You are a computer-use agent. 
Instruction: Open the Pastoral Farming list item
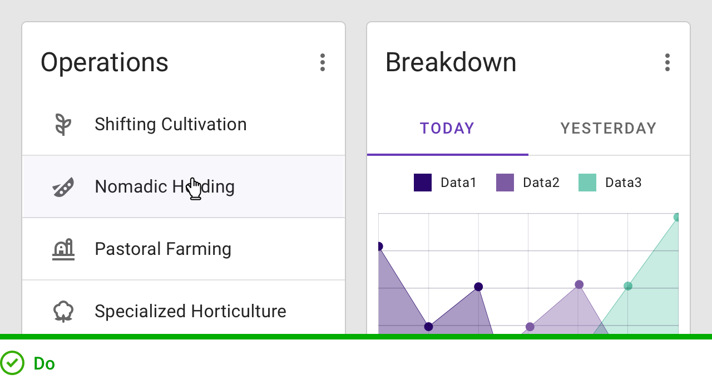pyautogui.click(x=184, y=249)
